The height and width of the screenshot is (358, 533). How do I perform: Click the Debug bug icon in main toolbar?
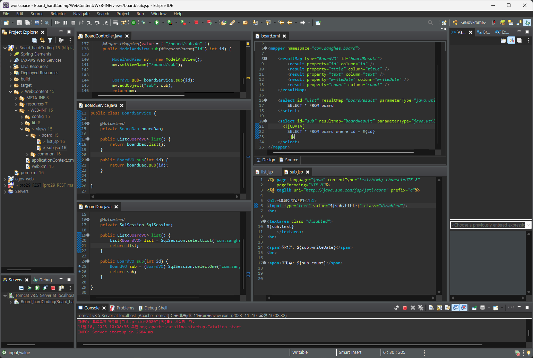click(144, 23)
